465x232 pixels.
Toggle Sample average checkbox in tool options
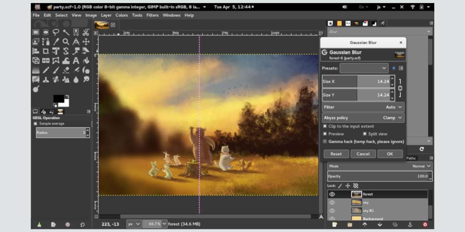[35, 124]
